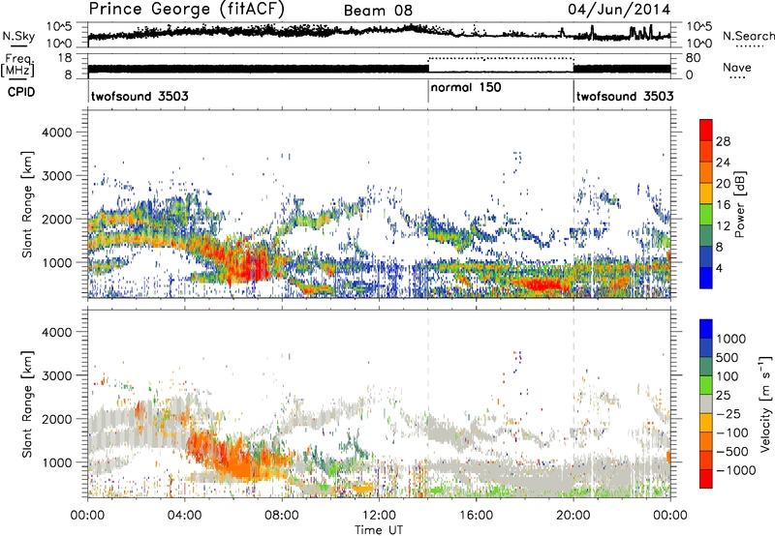Click bright blue top segment of velocity color bar
Screen dimensions: 775x536
[x=706, y=329]
